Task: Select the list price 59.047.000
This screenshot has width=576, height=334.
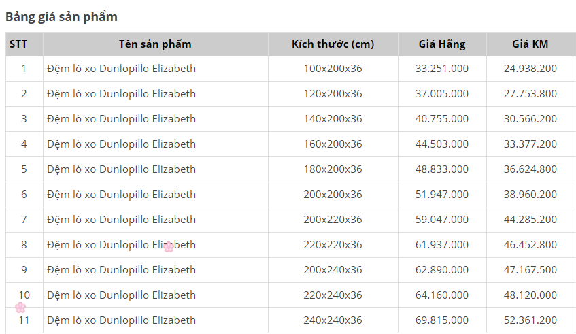Action: (x=442, y=219)
